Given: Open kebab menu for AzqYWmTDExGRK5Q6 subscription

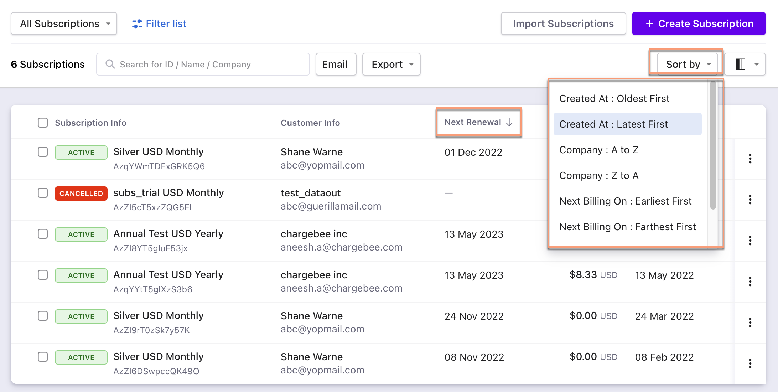Looking at the screenshot, I should (x=750, y=159).
